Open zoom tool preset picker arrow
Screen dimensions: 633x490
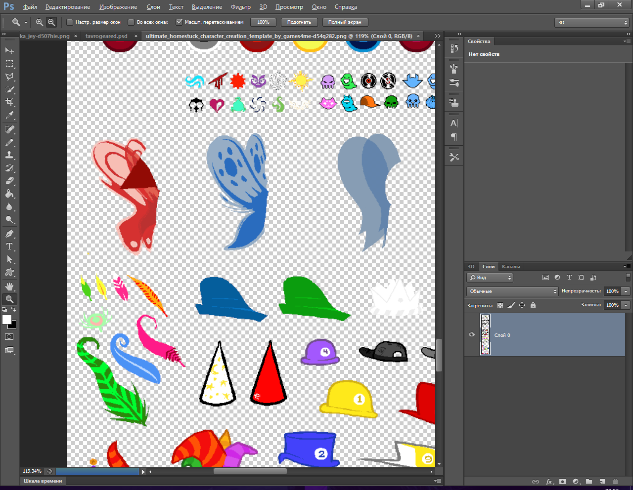pyautogui.click(x=26, y=22)
